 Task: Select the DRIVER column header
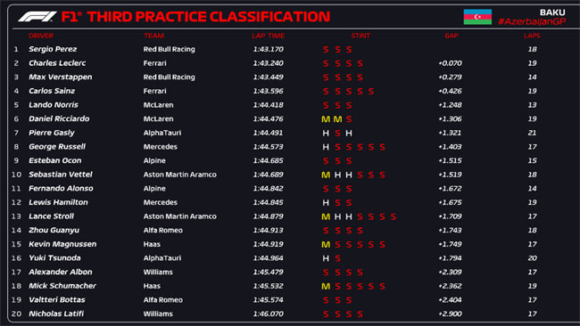[41, 36]
